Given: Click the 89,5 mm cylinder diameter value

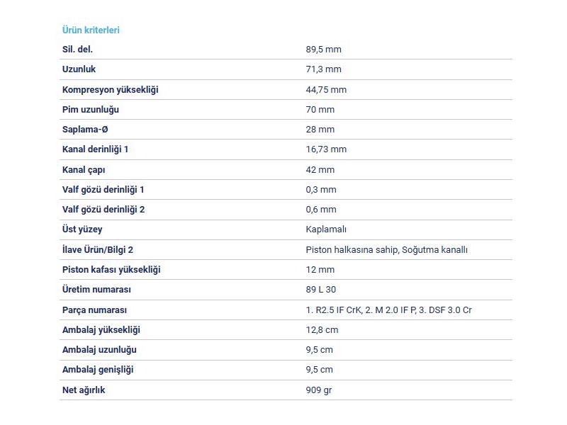Looking at the screenshot, I should click(x=323, y=50).
